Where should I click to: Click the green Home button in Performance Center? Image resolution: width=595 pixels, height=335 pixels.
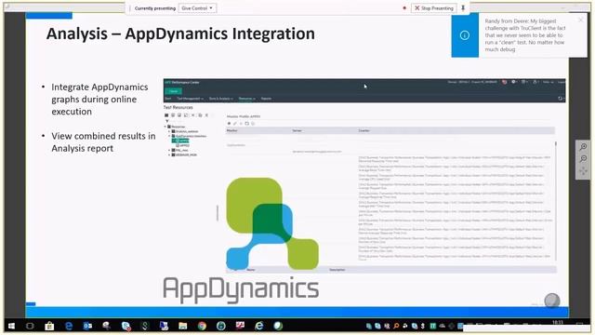[x=174, y=91]
